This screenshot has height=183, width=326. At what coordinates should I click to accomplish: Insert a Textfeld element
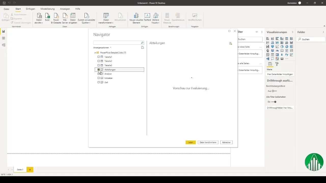147,17
